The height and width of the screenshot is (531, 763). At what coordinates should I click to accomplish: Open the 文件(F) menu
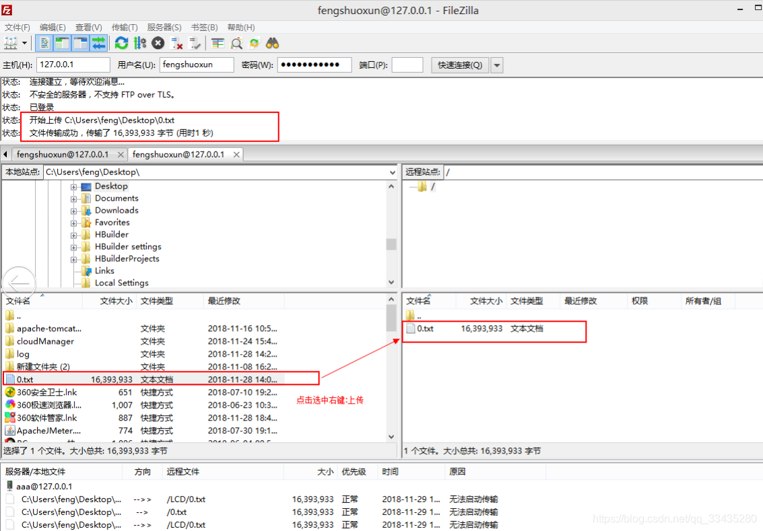[17, 27]
